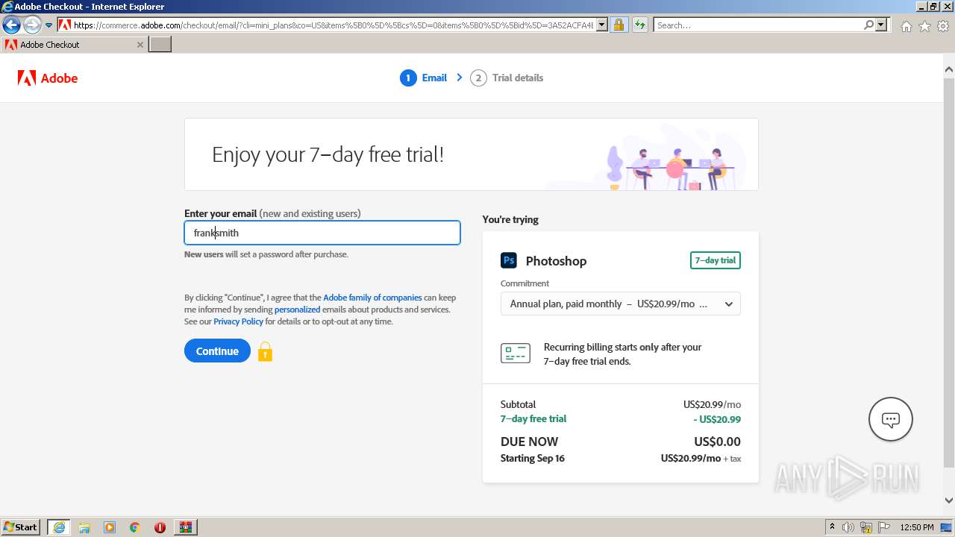Viewport: 955px width, 537px height.
Task: Open the File Explorer taskbar icon
Action: 84,527
